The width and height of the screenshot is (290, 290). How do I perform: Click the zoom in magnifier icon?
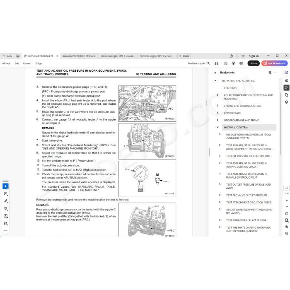click(287, 227)
